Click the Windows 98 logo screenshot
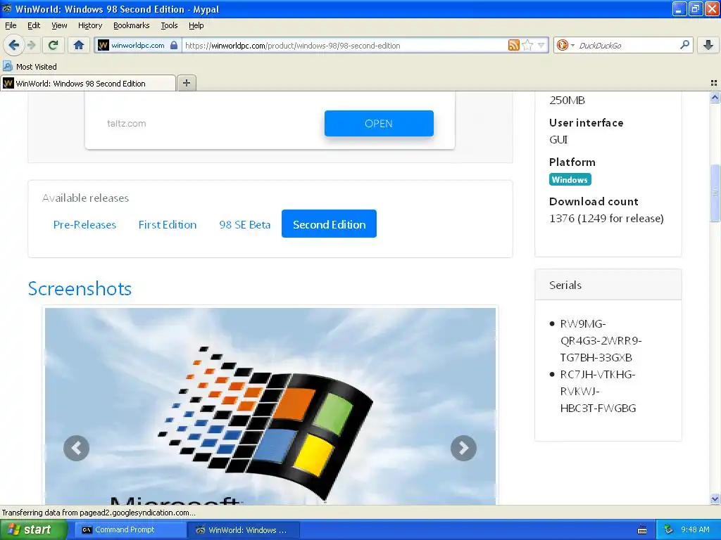 click(x=270, y=406)
